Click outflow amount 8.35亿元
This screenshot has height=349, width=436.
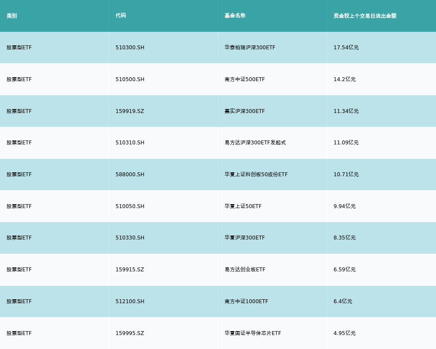tap(344, 238)
